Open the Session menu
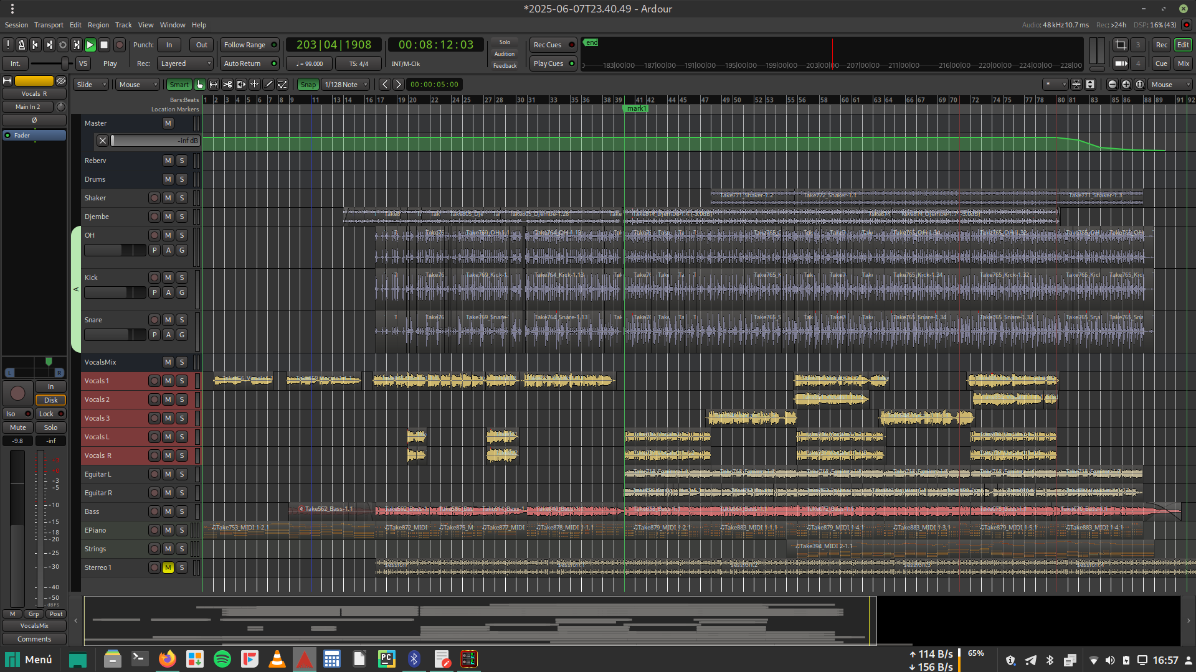 tap(16, 25)
